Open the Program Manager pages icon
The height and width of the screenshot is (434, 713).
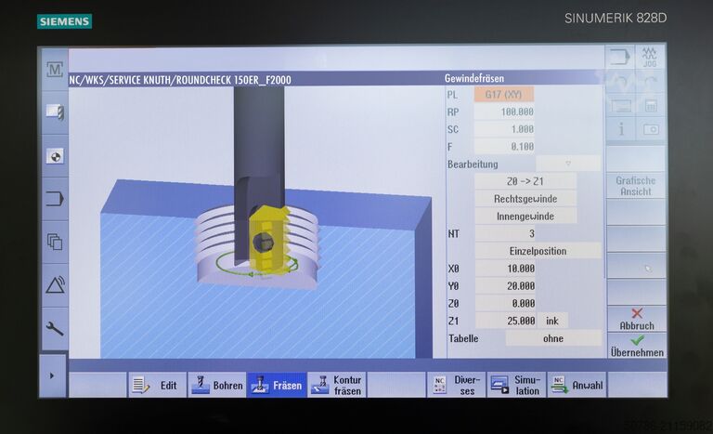pyautogui.click(x=54, y=242)
